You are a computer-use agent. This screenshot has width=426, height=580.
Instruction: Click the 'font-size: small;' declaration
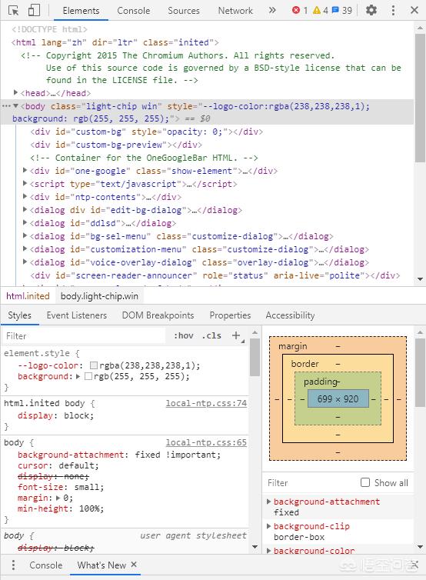click(61, 487)
